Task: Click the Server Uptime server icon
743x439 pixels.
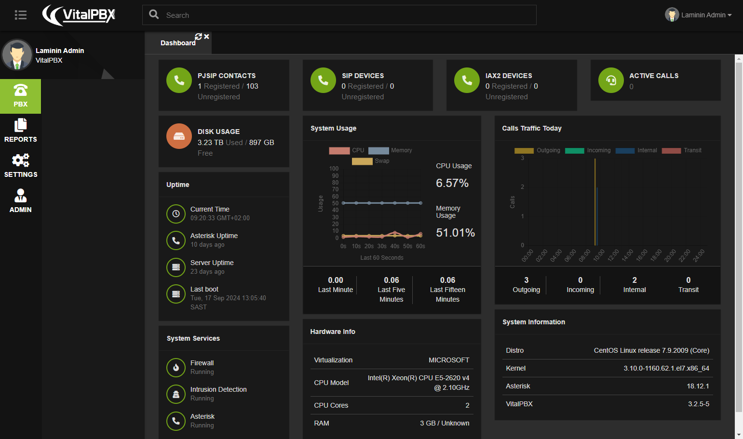Action: click(x=176, y=267)
